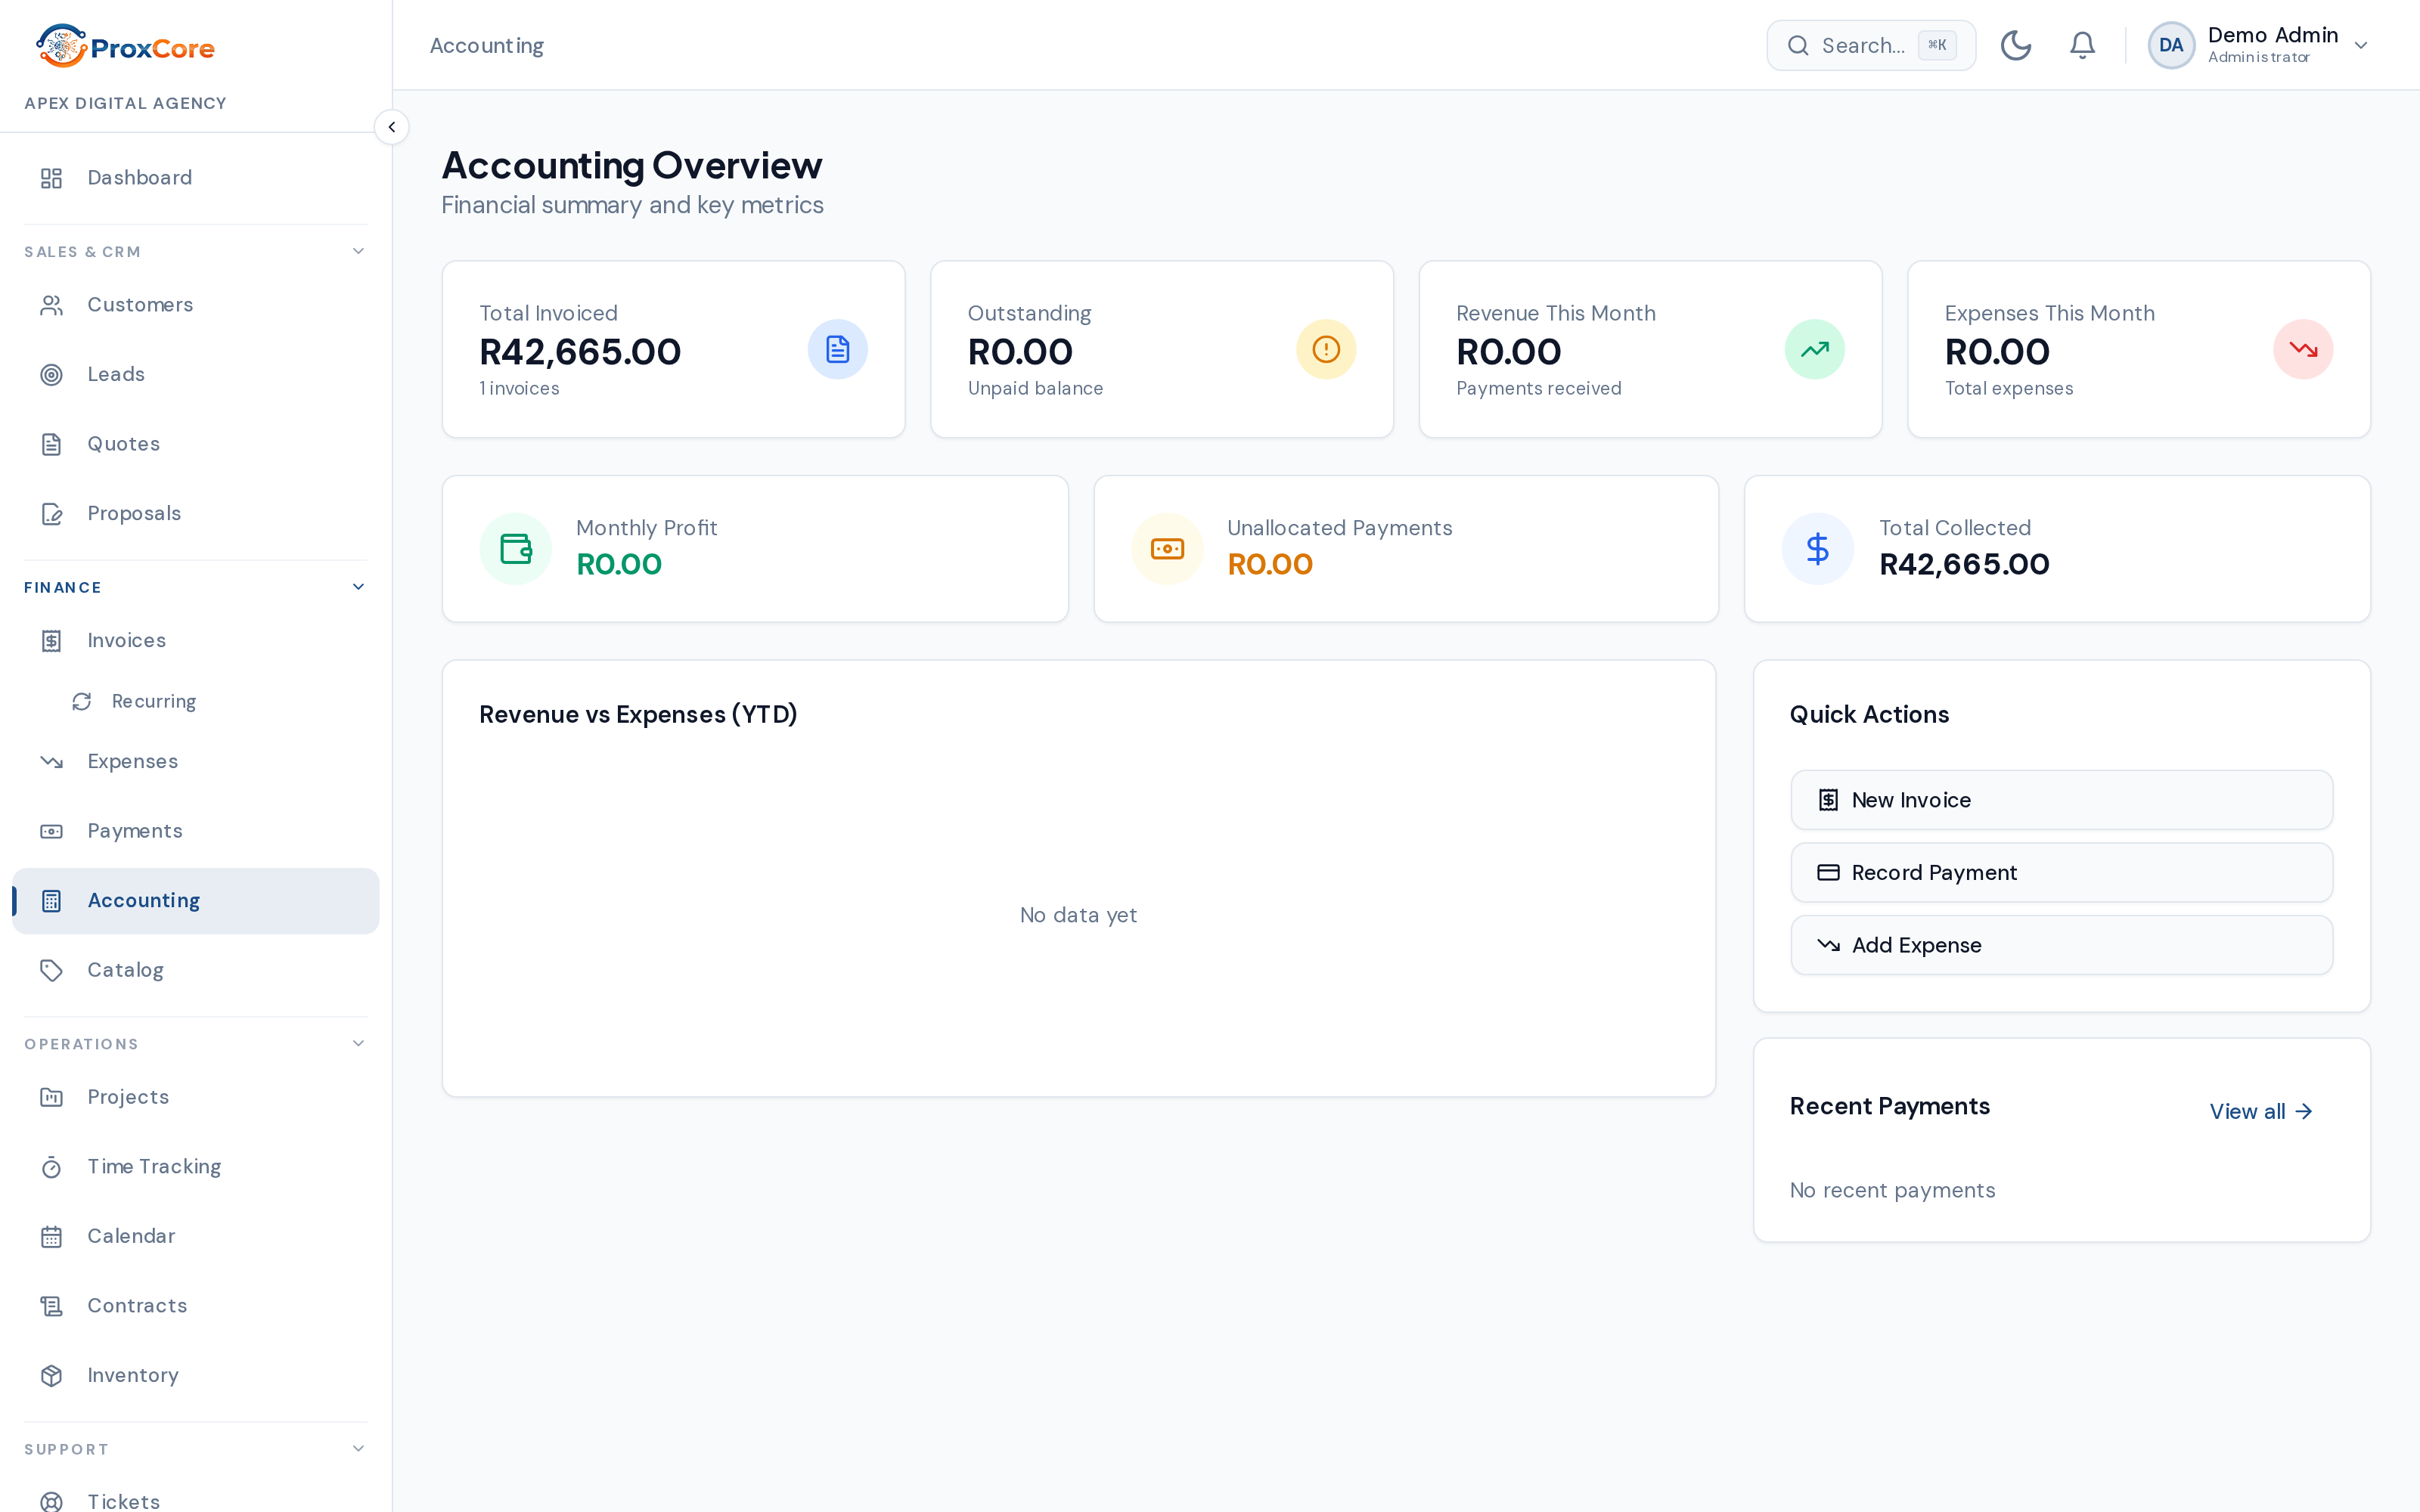Collapse the Operations section

[196, 1044]
